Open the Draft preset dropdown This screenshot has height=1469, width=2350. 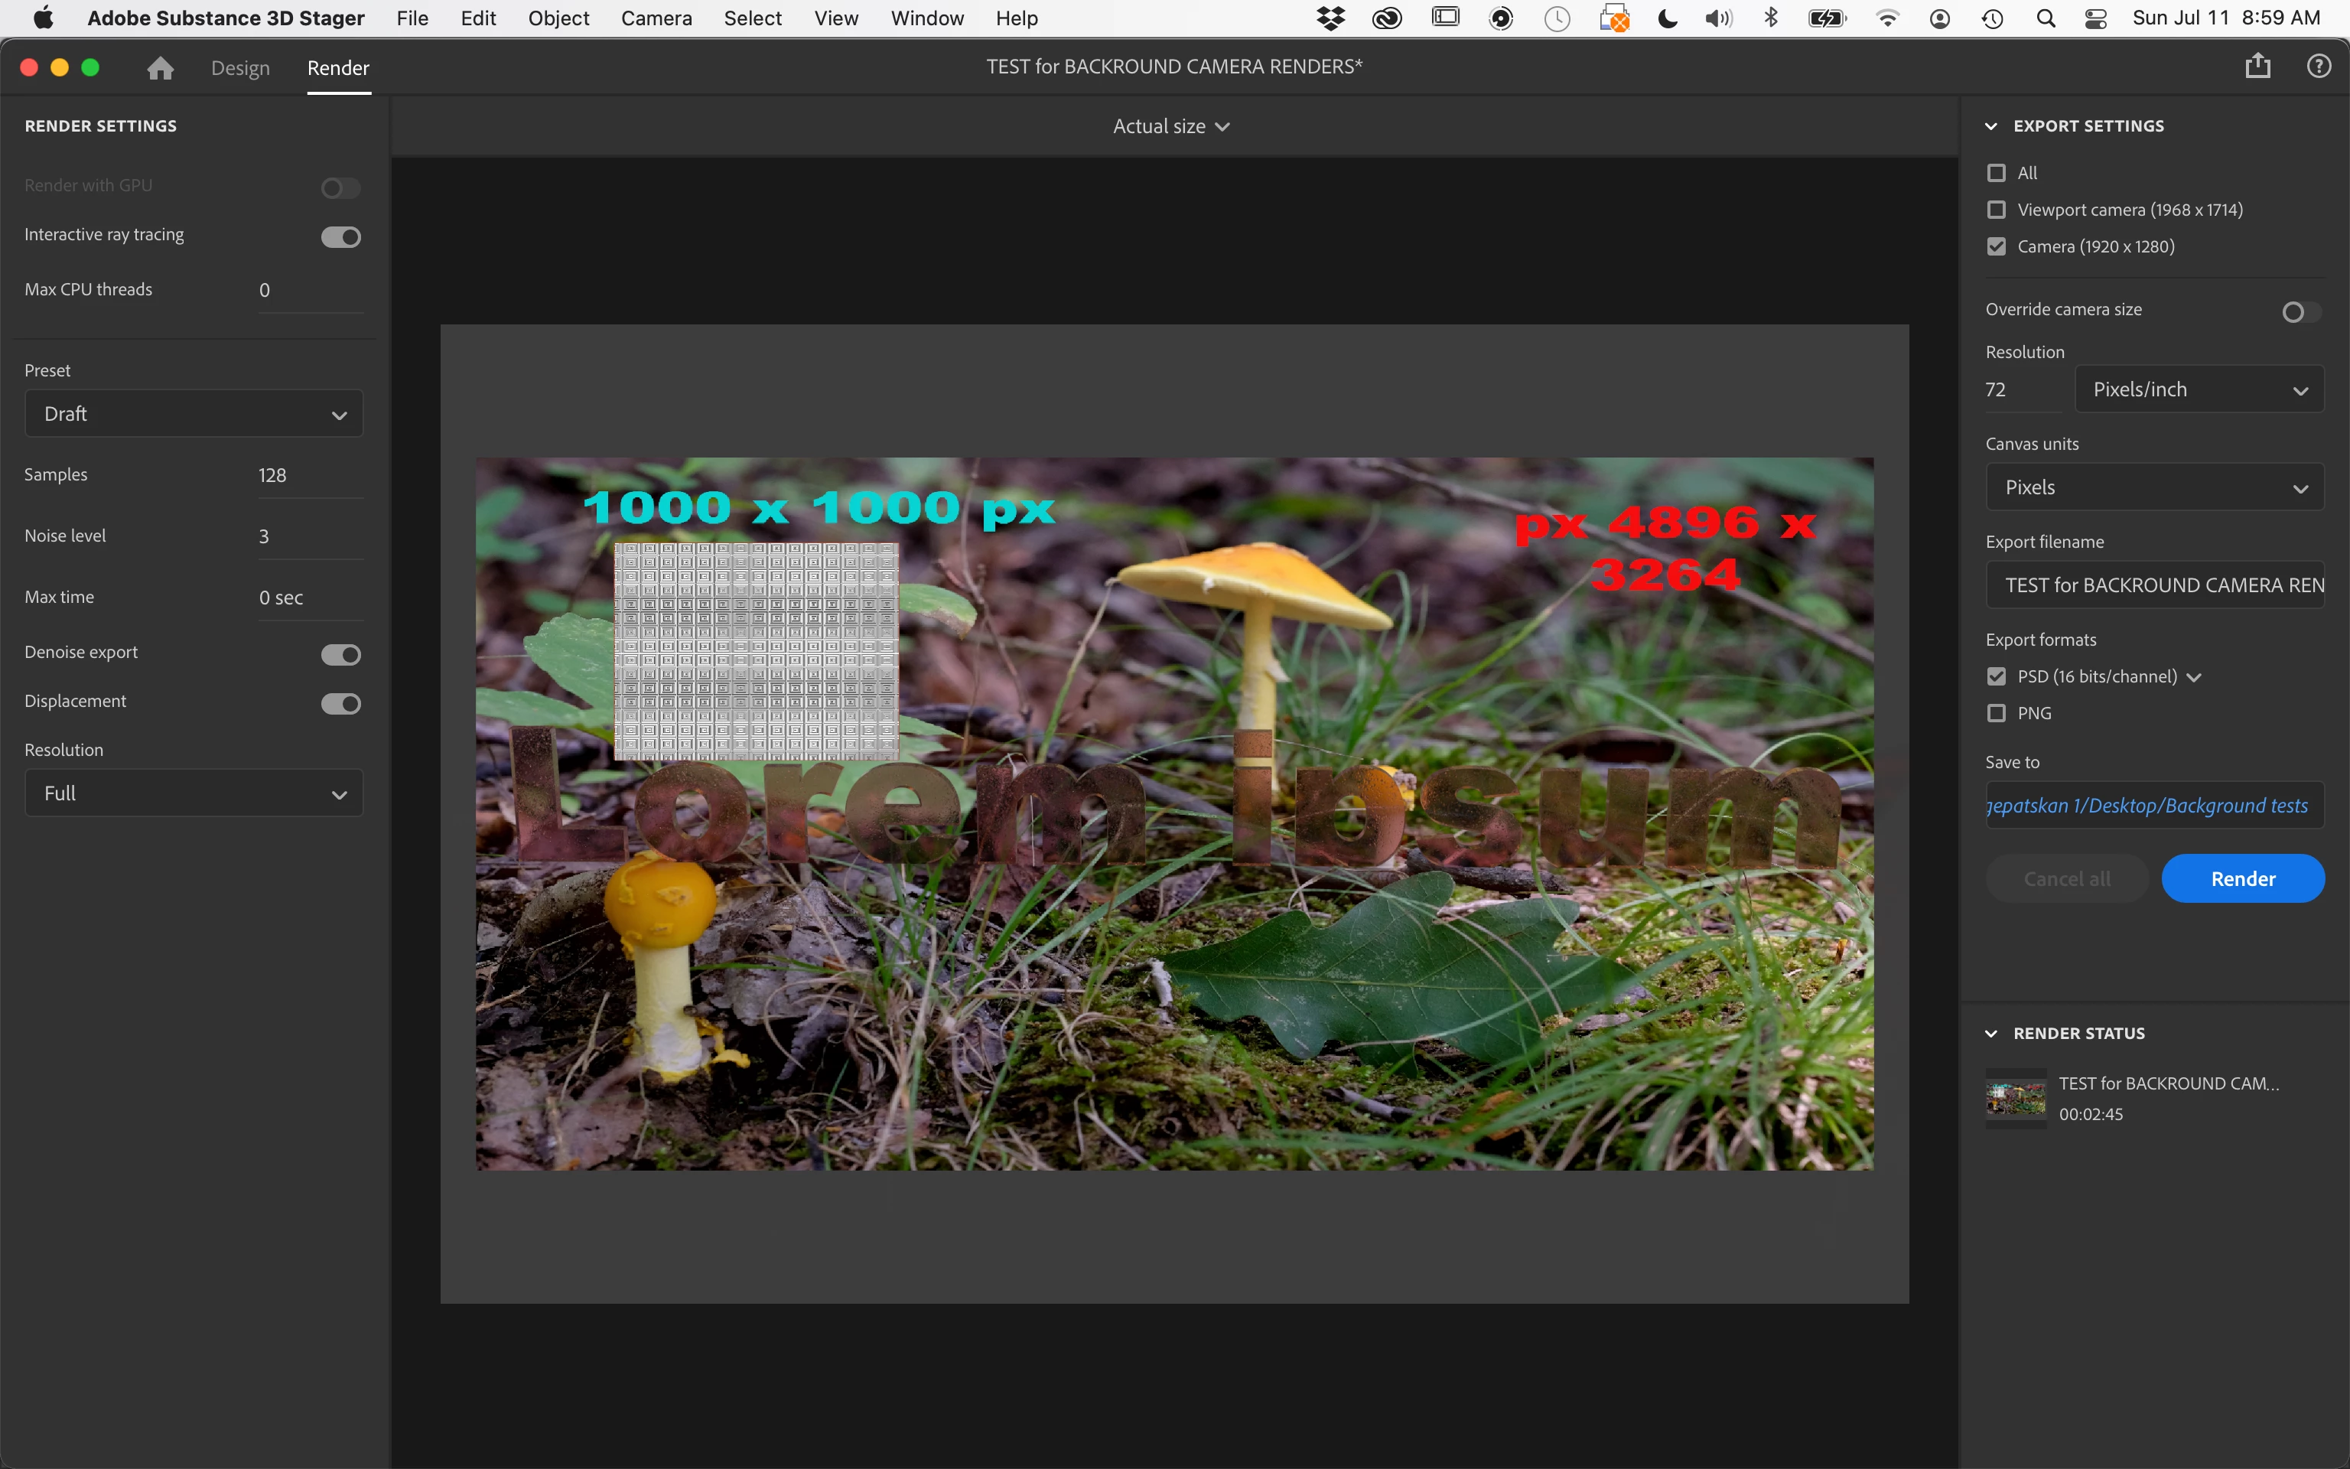coord(194,414)
